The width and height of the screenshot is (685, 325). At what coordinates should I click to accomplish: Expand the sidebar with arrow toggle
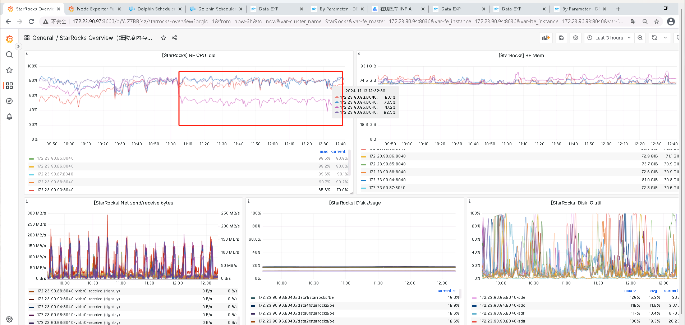18,47
